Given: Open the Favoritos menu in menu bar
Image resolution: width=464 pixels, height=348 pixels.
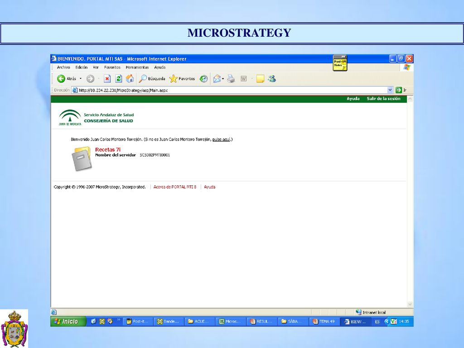Looking at the screenshot, I should coord(112,68).
